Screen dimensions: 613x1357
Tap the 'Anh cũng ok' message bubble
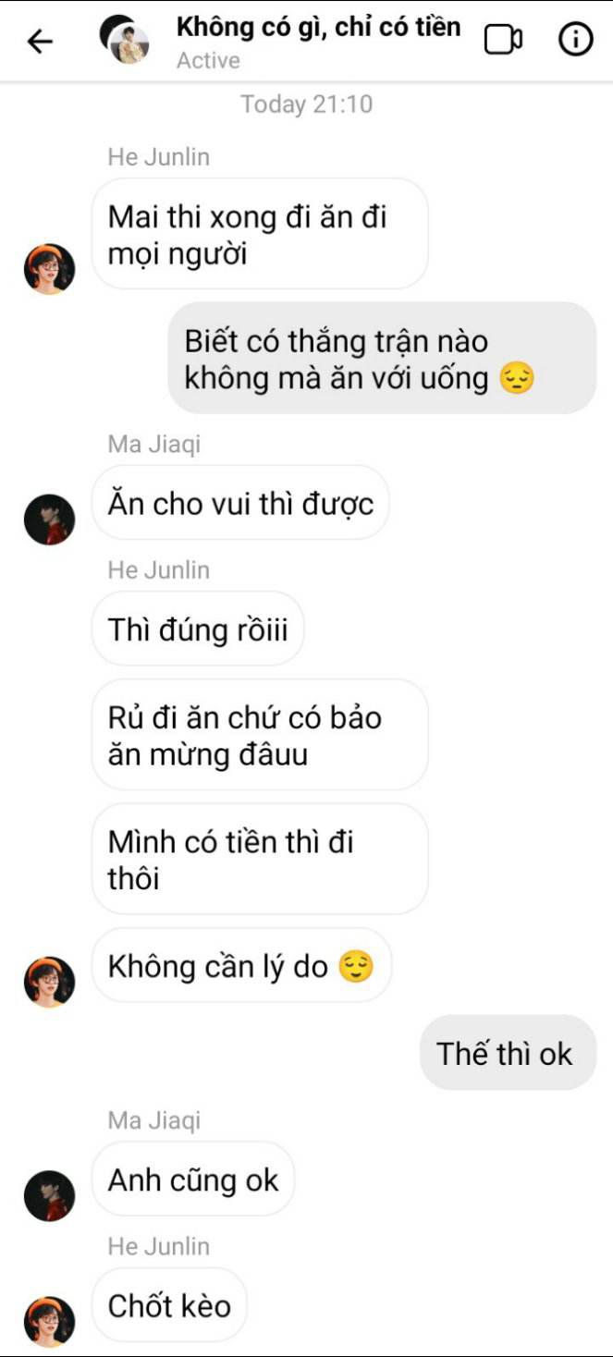tap(193, 1180)
